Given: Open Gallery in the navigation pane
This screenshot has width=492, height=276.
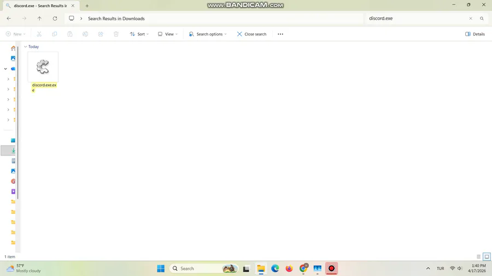Looking at the screenshot, I should coord(13,58).
